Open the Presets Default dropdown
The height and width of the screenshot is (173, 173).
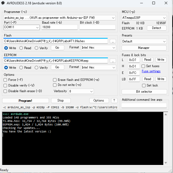tap(144, 41)
